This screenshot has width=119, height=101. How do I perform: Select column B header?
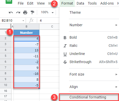click(26, 26)
